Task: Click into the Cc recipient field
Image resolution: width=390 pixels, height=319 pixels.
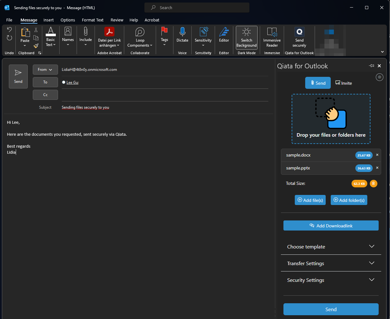Action: click(165, 95)
